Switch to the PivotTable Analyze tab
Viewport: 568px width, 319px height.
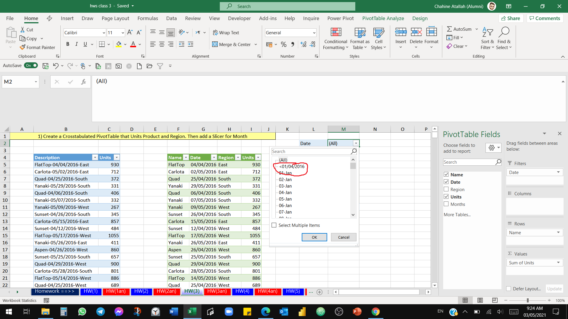pos(383,18)
